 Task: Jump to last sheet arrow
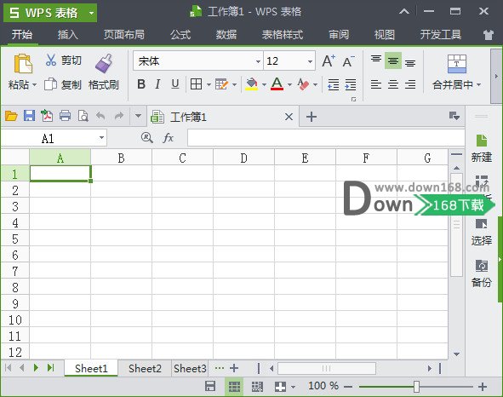point(51,367)
